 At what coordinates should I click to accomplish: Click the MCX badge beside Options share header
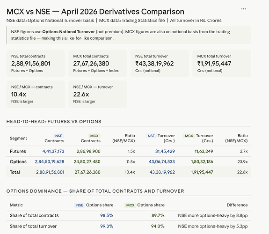coord(130,205)
